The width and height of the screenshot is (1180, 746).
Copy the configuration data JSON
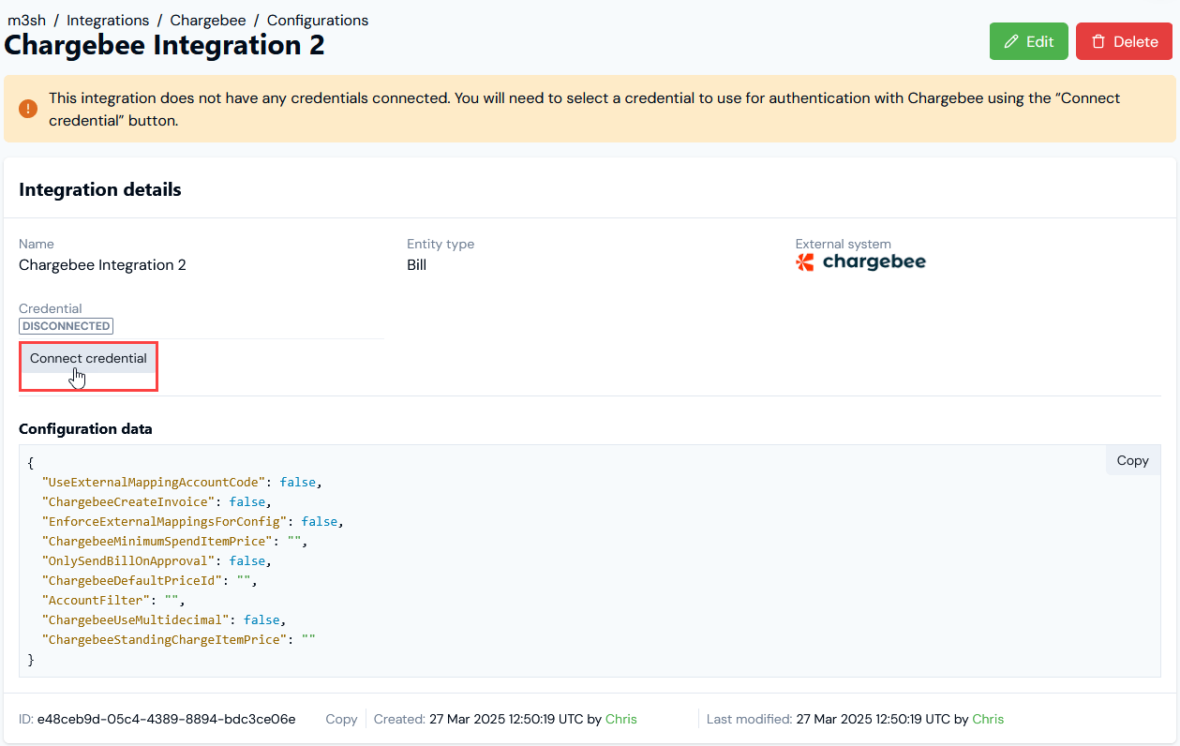click(x=1132, y=460)
